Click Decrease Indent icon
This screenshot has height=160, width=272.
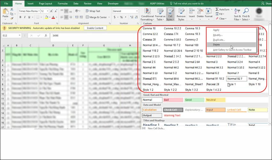[x=77, y=17]
